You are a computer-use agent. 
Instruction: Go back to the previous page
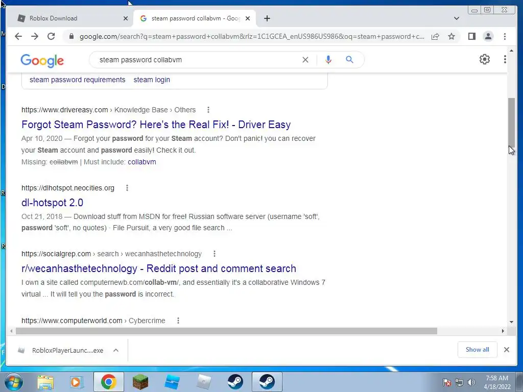[18, 36]
